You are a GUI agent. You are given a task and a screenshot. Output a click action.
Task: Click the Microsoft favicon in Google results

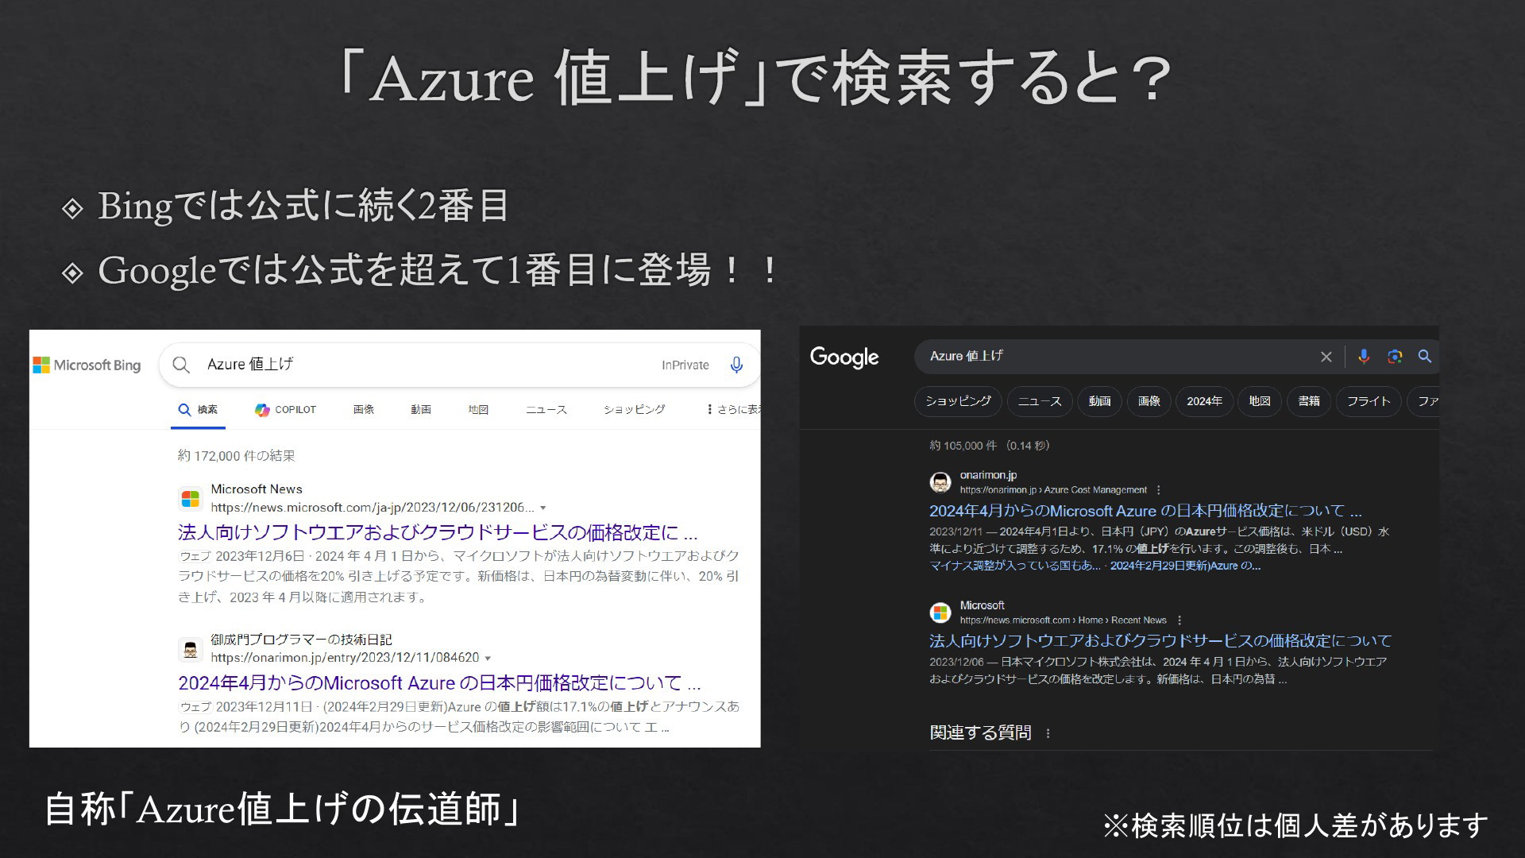(x=940, y=613)
